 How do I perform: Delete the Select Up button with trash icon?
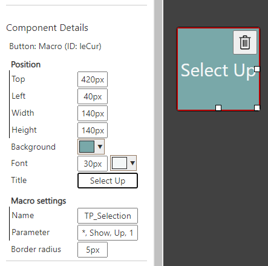[x=245, y=42]
